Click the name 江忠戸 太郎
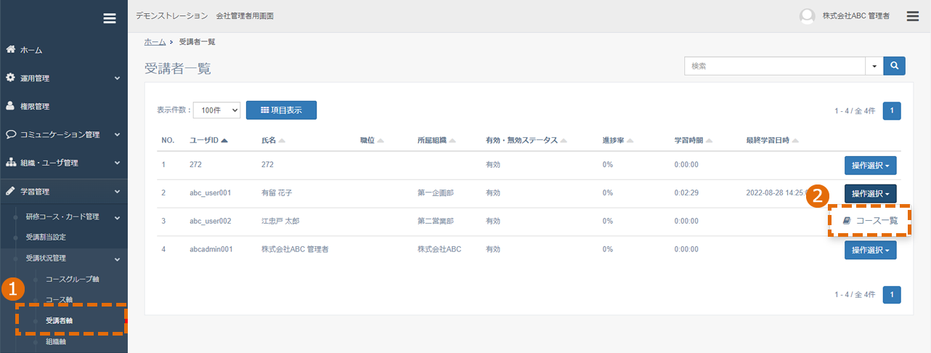The height and width of the screenshot is (353, 931). click(280, 221)
